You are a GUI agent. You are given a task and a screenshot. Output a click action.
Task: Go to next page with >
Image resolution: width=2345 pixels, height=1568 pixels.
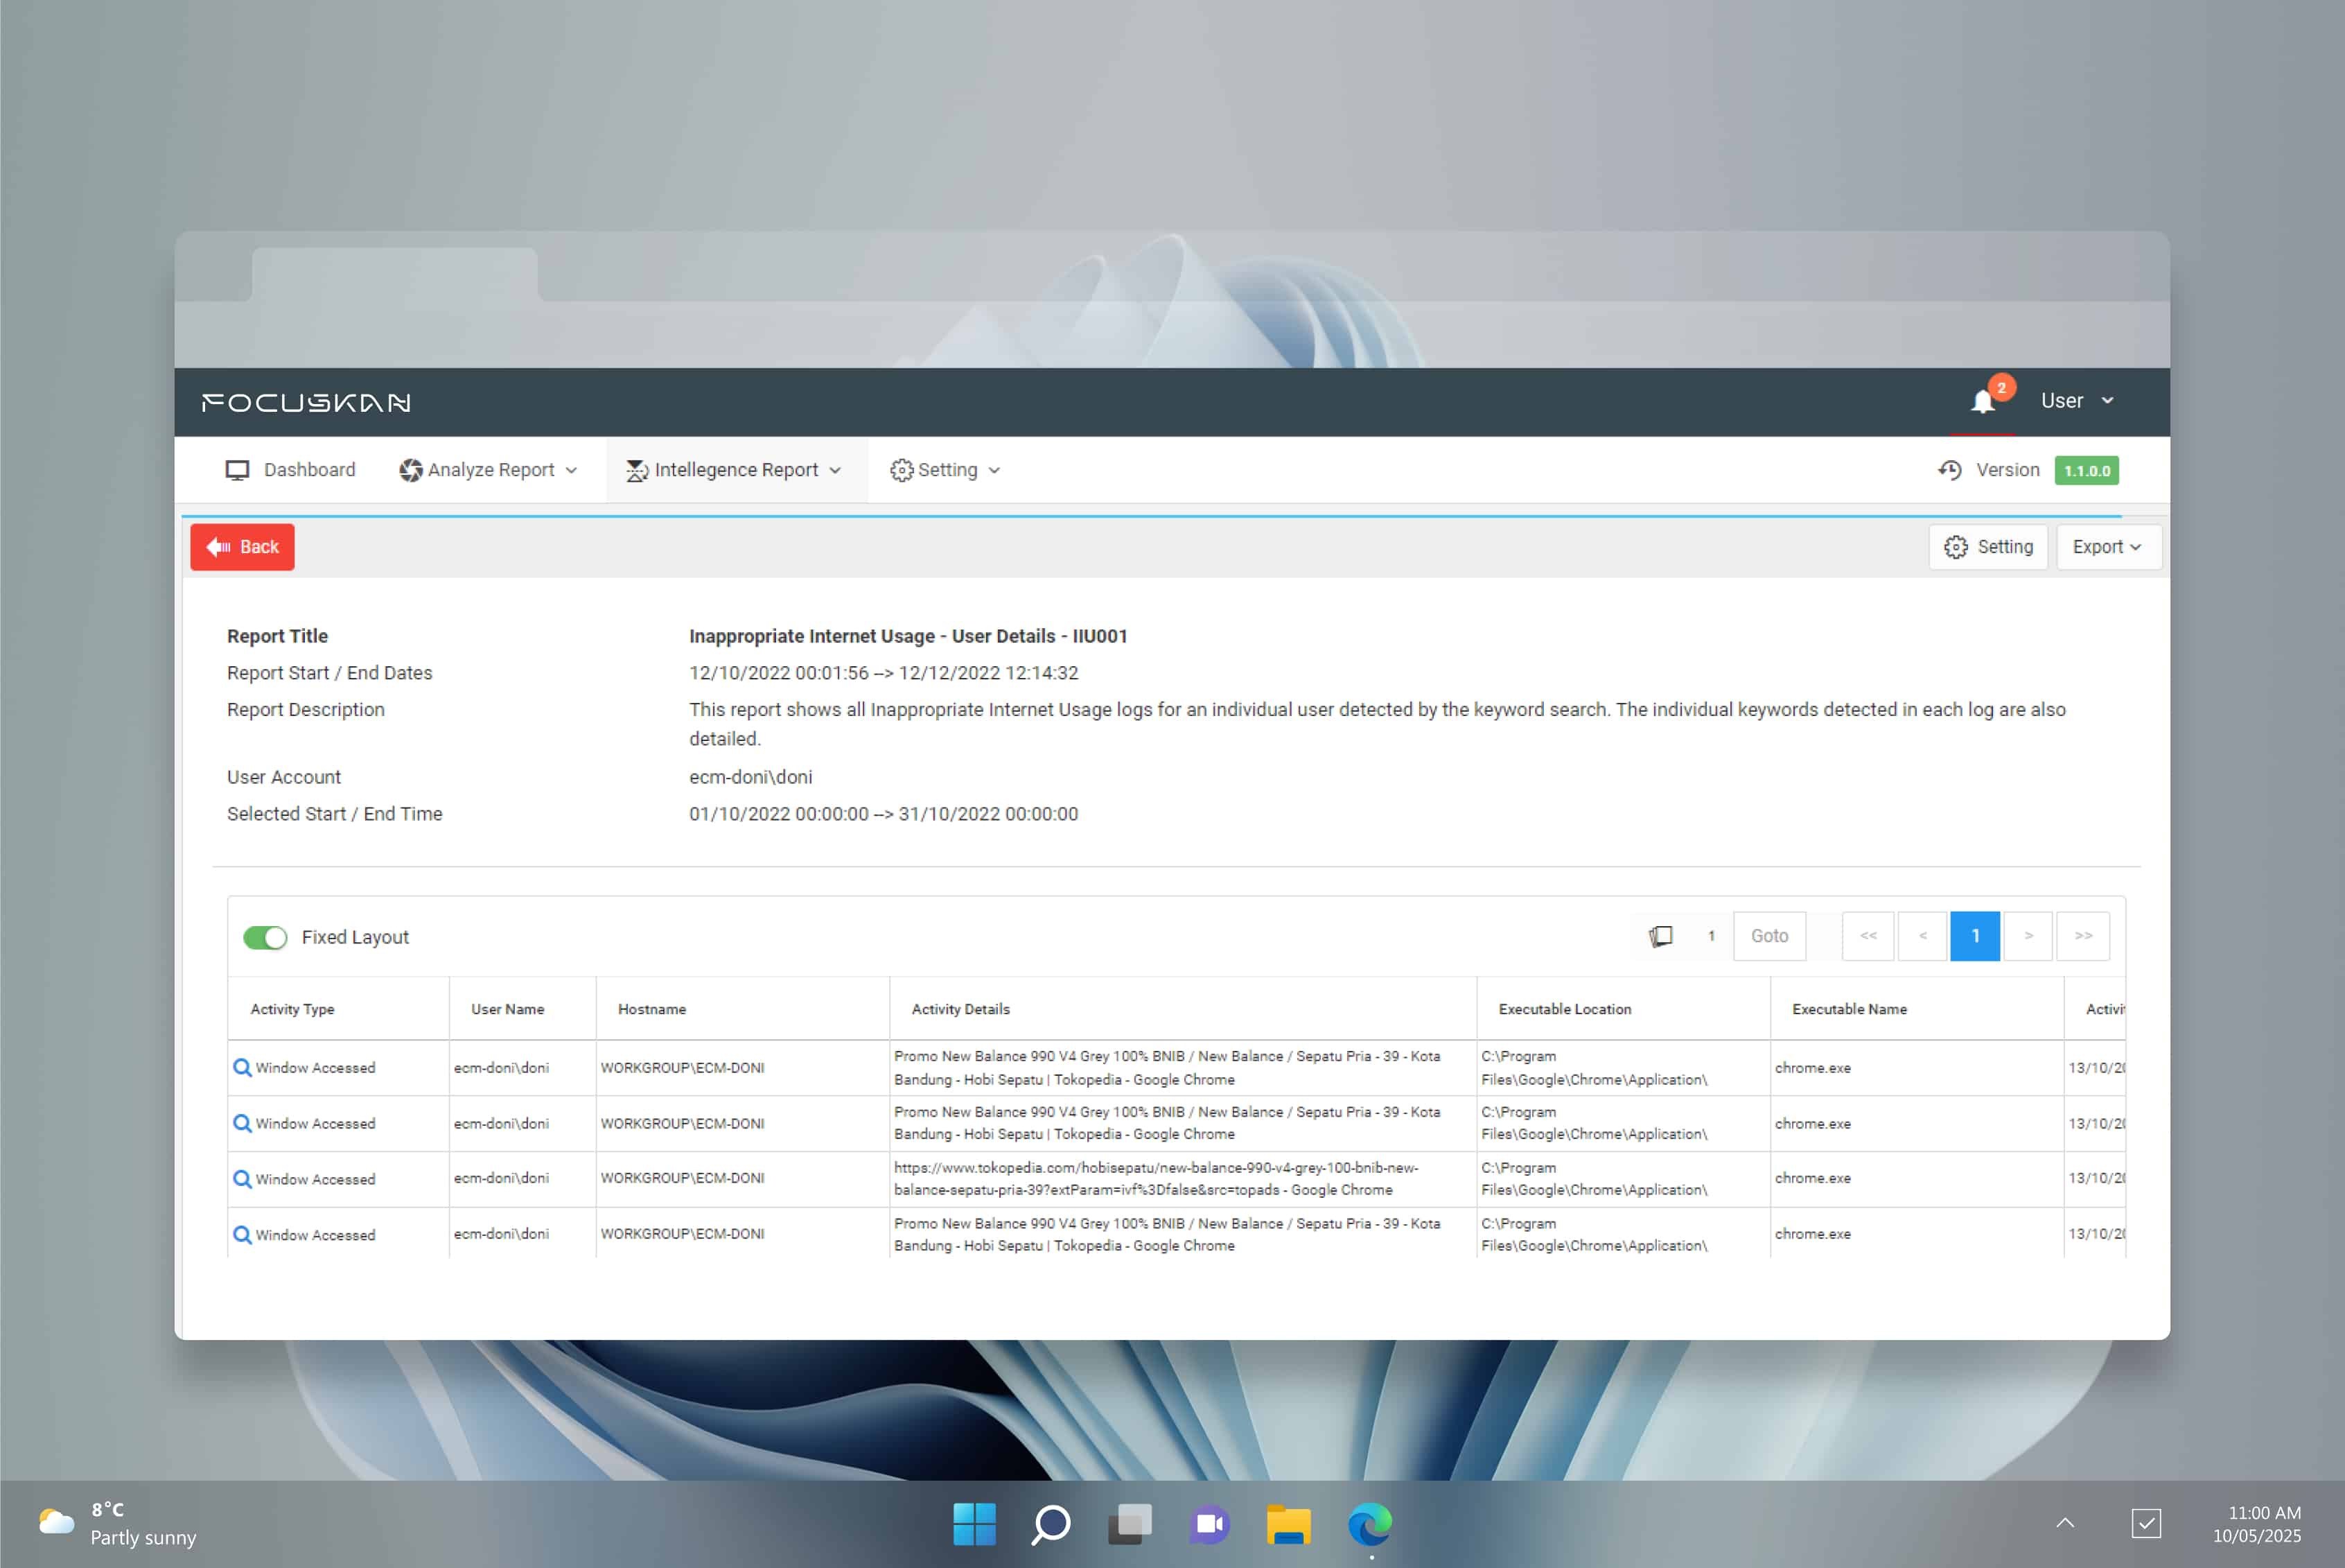point(2028,936)
